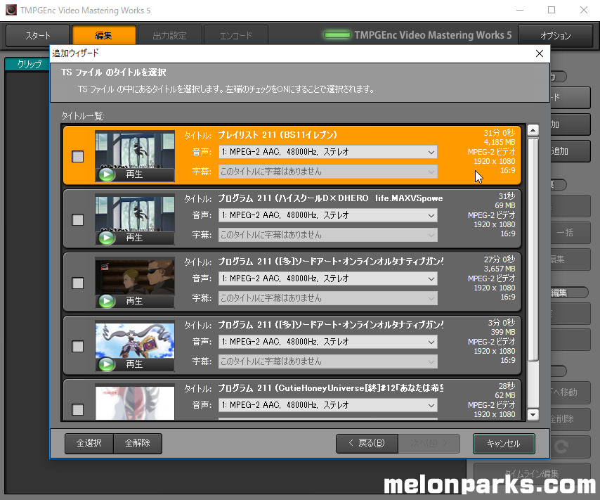Select the プレイリスト 211 thumbnail image
Screen dimensions: 600x500
135,149
